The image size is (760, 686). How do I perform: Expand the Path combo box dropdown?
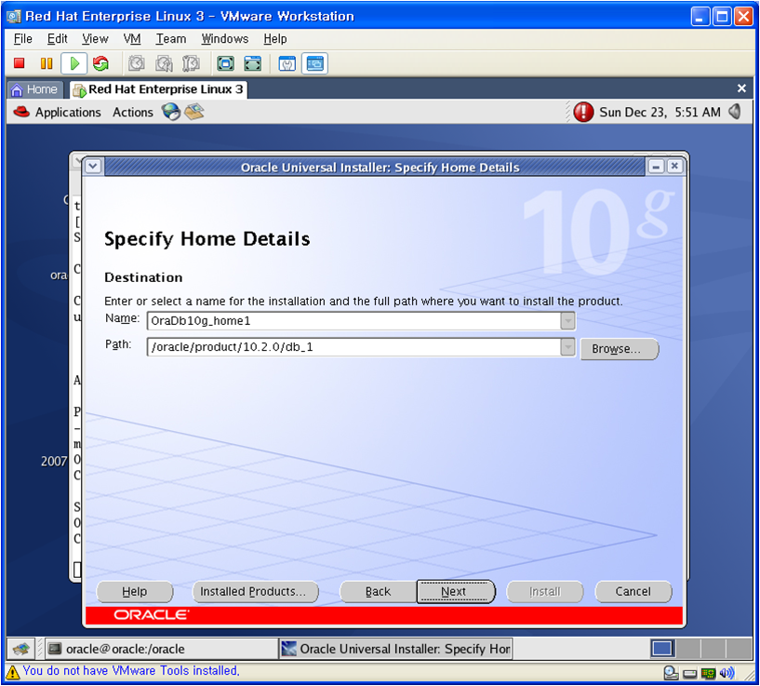coord(567,347)
